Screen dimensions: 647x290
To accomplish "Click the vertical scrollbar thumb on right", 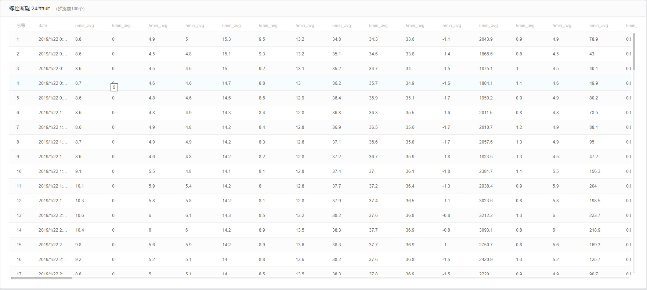I will pyautogui.click(x=634, y=51).
